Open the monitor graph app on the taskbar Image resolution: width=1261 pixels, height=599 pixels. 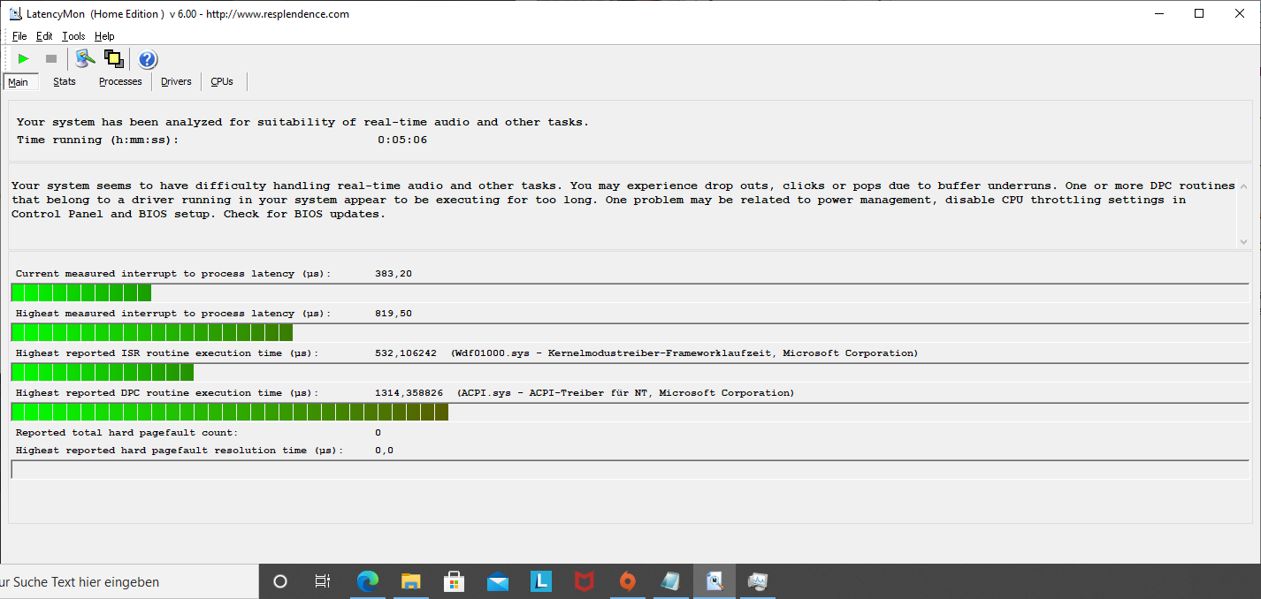(757, 581)
